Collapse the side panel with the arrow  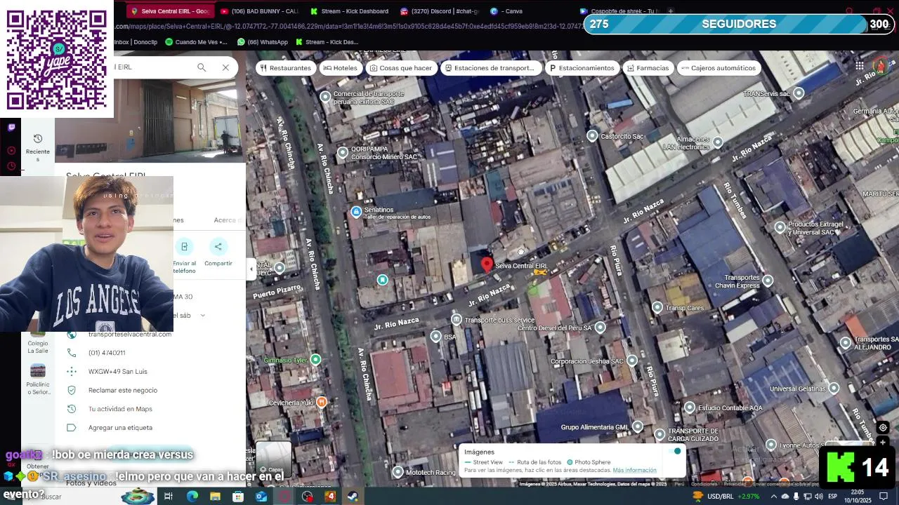[x=251, y=269]
